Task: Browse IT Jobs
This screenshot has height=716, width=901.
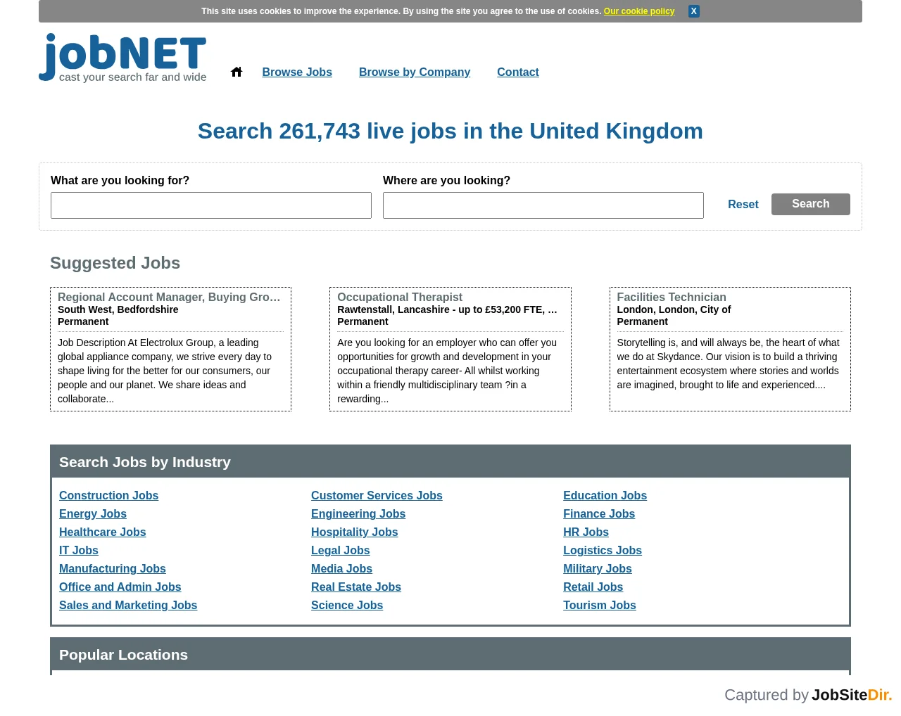Action: click(x=79, y=550)
